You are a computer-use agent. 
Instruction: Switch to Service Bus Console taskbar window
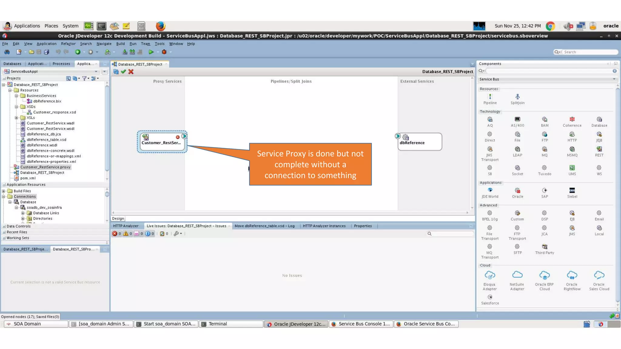coord(361,324)
